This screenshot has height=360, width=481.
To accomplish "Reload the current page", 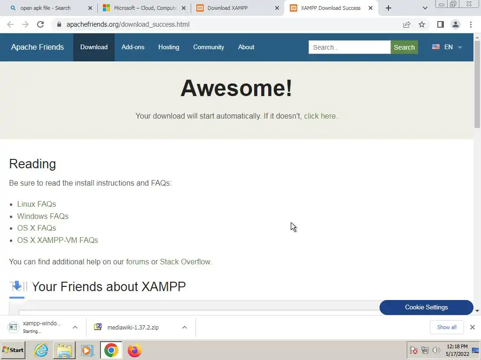I will click(x=40, y=24).
